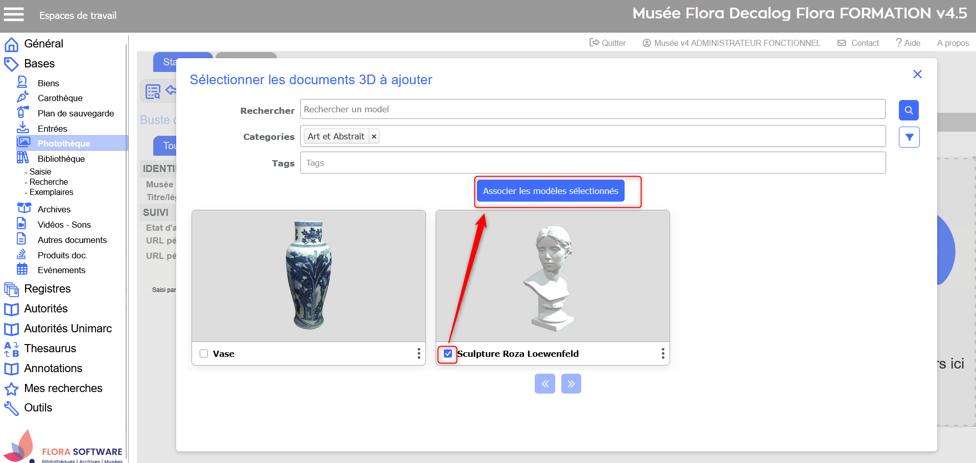This screenshot has width=976, height=463.
Task: Click the filter funnel icon
Action: point(909,137)
